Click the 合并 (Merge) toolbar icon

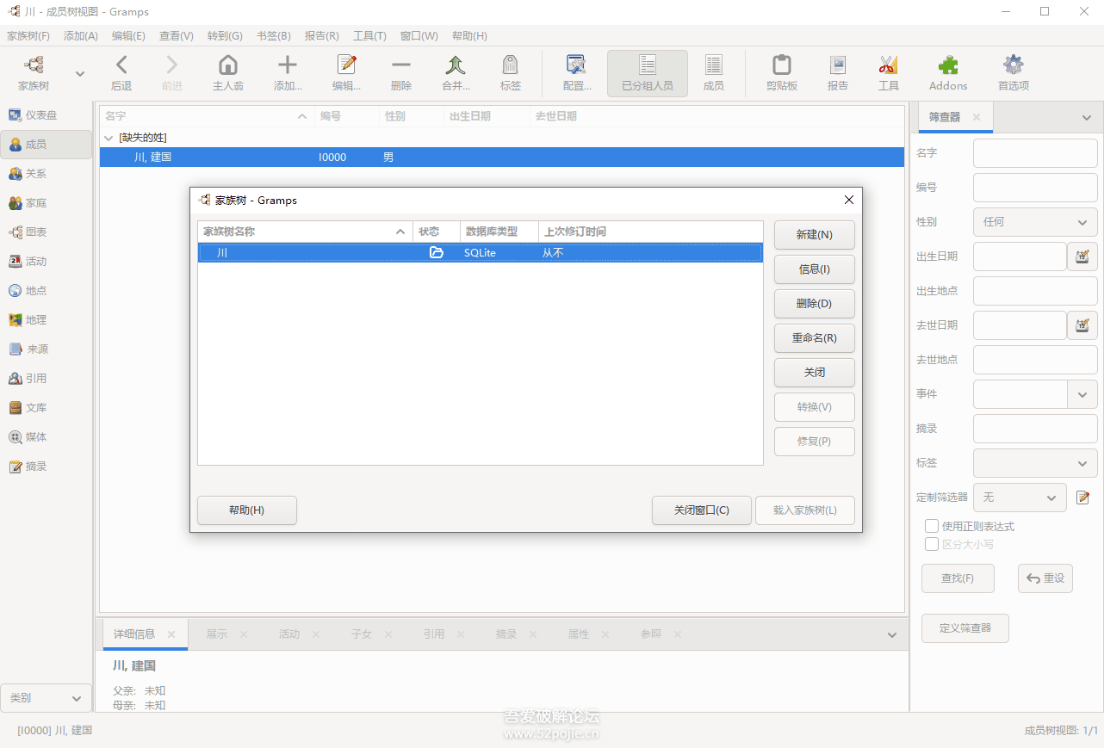click(x=456, y=72)
